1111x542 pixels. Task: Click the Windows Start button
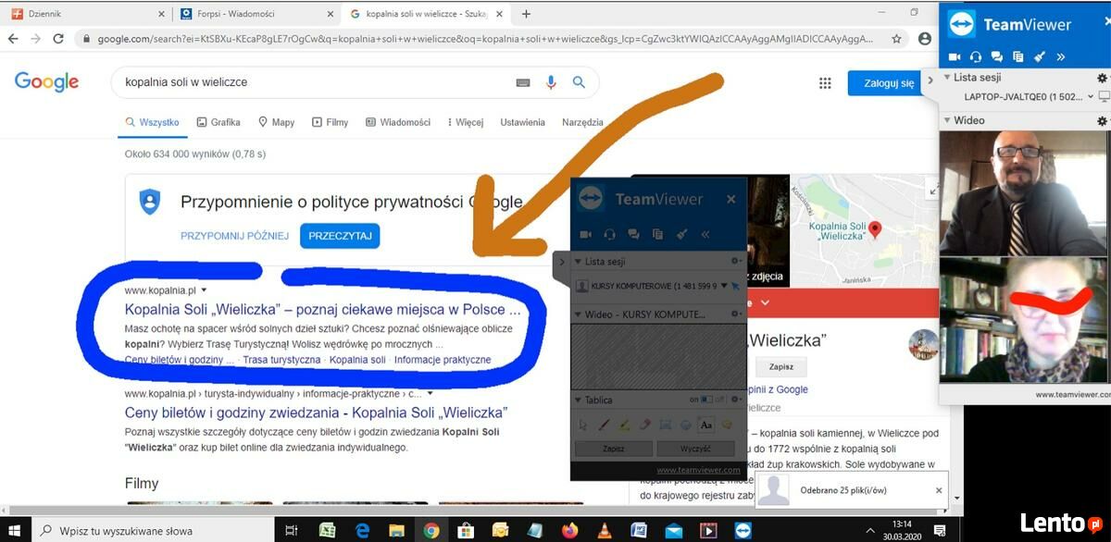pos(14,530)
